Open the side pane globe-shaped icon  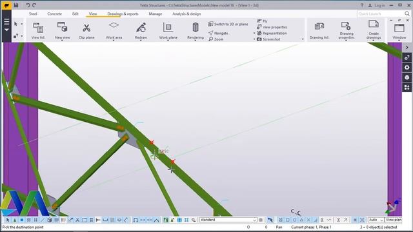coord(407,77)
